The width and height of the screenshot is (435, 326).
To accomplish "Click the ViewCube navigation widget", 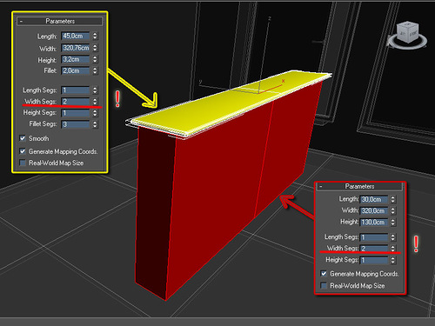I will click(x=407, y=36).
